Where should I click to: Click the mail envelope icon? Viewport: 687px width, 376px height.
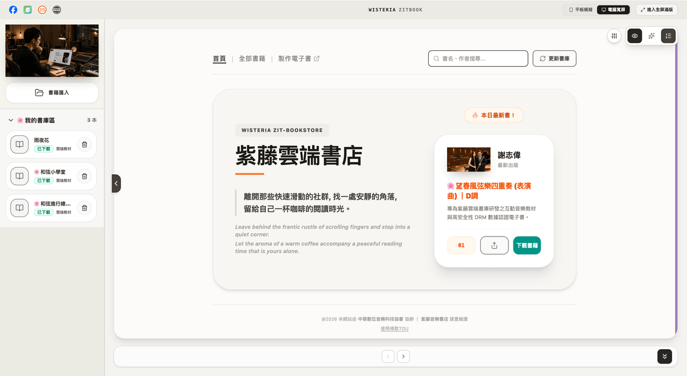click(x=42, y=10)
